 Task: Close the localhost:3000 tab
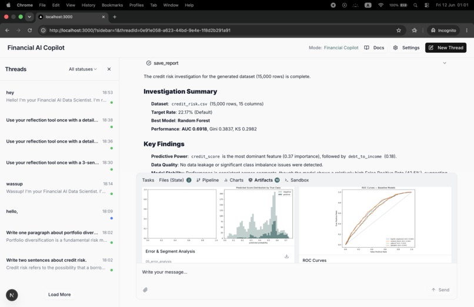[x=104, y=17]
